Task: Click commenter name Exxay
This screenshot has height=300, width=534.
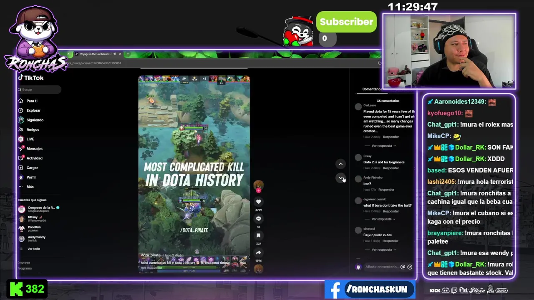Action: coord(367,156)
